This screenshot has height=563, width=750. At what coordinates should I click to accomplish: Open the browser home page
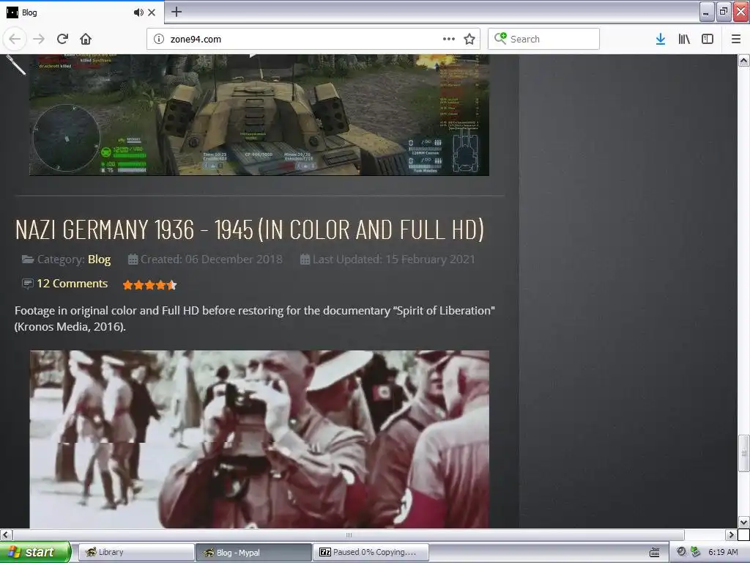tap(86, 39)
